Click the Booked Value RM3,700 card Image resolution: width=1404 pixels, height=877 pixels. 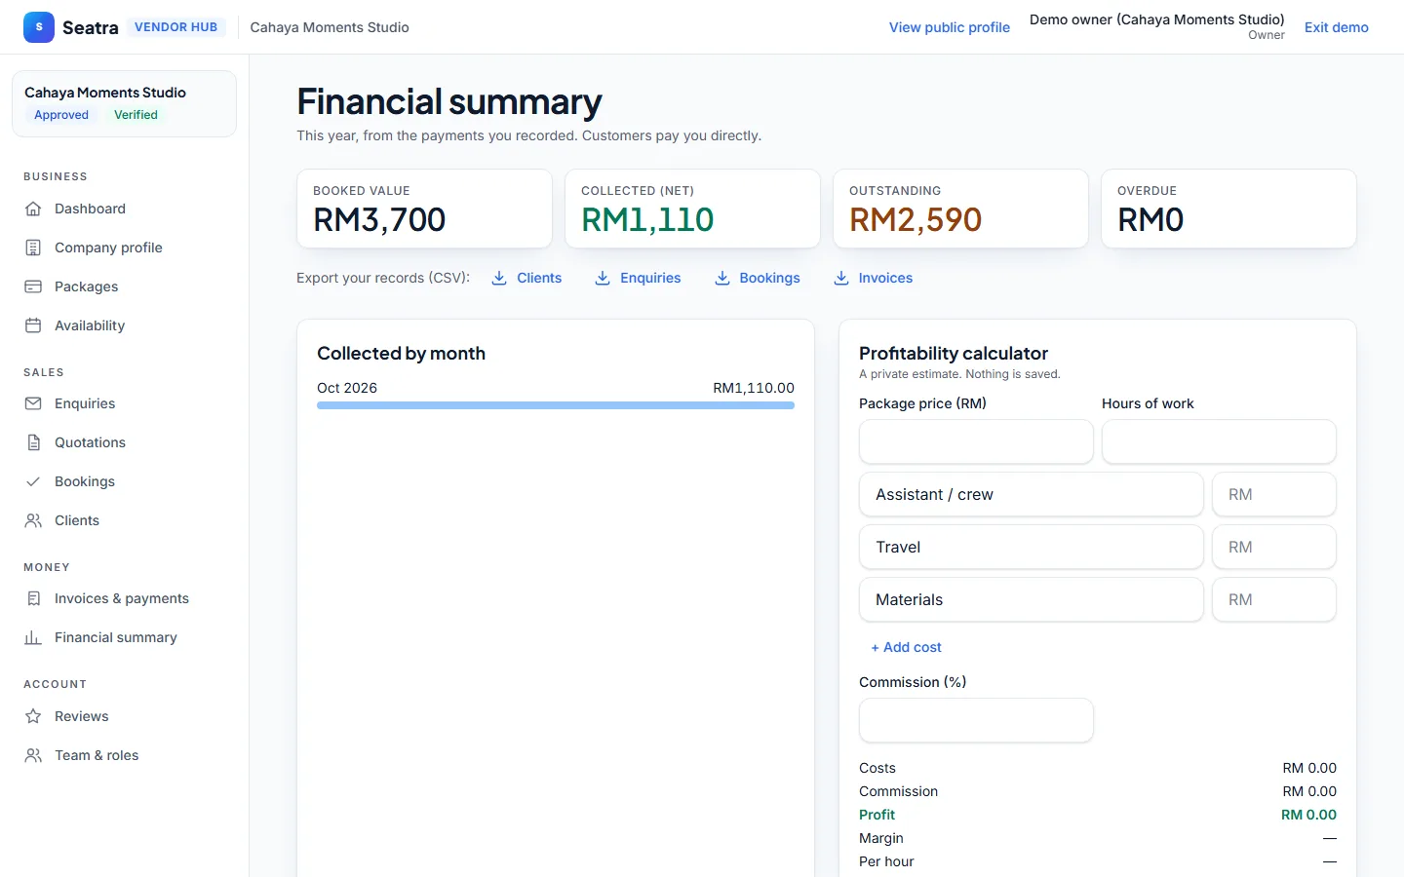click(424, 209)
